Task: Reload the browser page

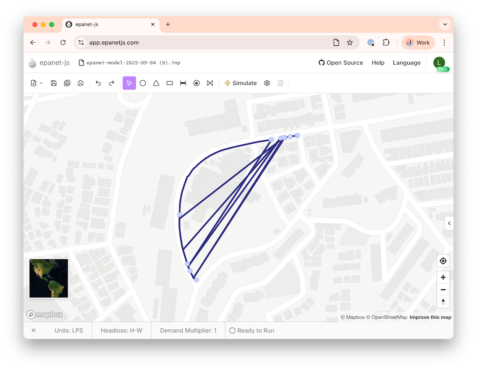Action: click(x=63, y=42)
